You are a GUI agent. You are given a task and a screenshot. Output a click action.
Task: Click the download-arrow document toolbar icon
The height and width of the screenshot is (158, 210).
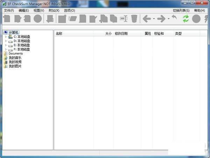point(50,19)
